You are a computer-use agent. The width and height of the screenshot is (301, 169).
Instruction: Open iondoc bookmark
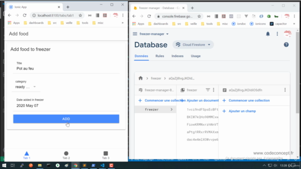tap(239, 24)
